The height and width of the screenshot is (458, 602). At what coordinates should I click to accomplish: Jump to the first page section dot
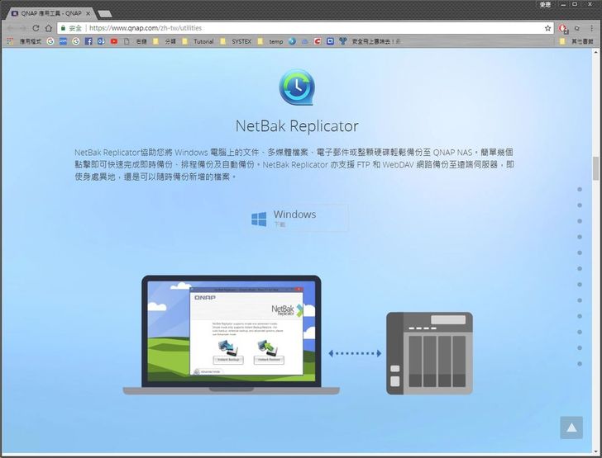point(580,189)
